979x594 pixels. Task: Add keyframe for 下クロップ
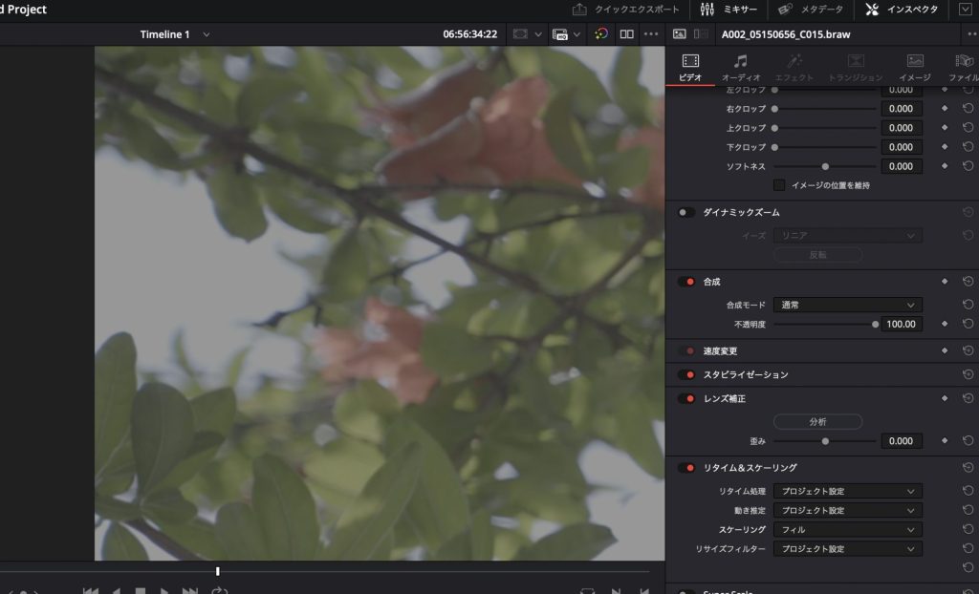(944, 147)
